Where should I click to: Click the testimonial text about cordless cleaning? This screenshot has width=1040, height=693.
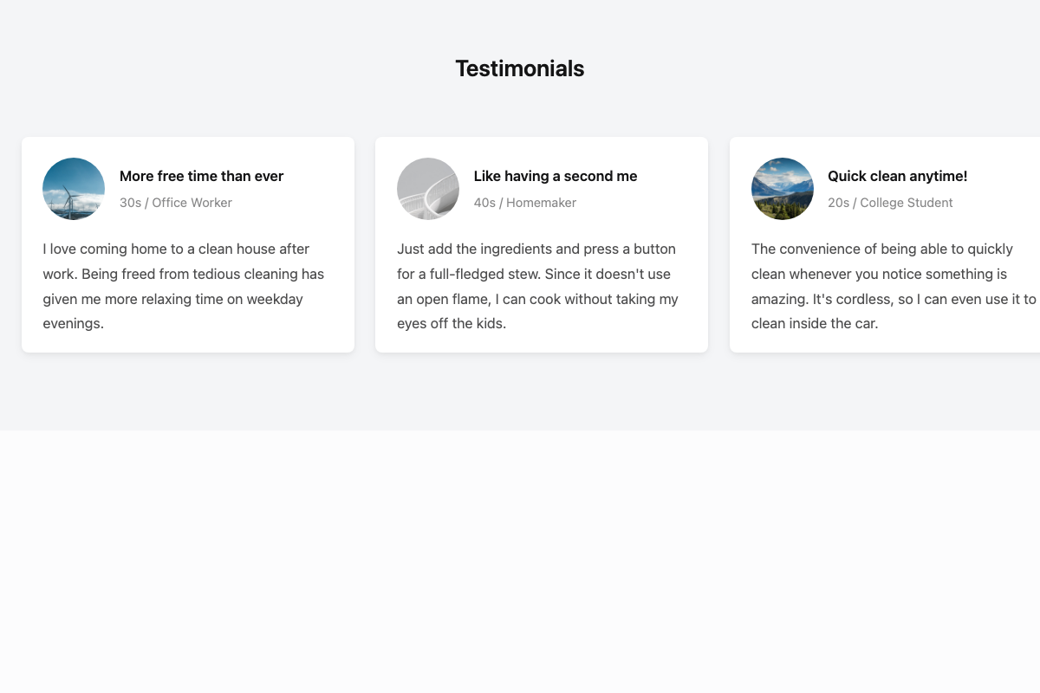click(893, 286)
